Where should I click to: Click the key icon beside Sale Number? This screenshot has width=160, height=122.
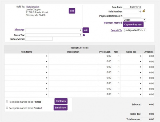pos(144,11)
